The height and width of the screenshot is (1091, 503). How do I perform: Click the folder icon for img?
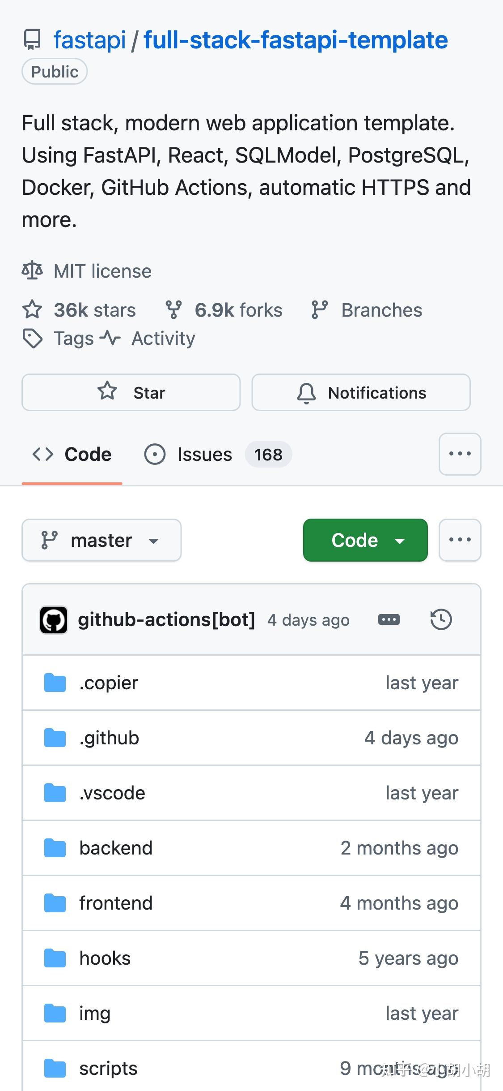(x=55, y=1014)
